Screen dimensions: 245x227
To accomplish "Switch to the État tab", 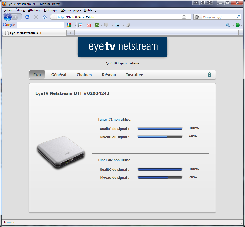I will 37,75.
